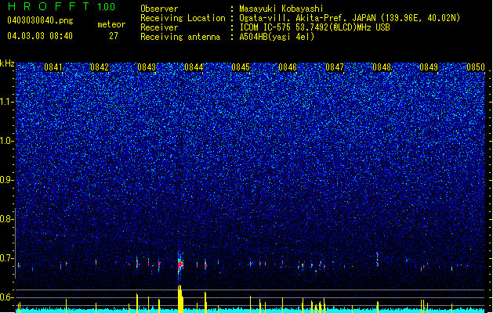Click the date stamp 04.03.03 08:40
493x313 pixels.
click(x=40, y=36)
